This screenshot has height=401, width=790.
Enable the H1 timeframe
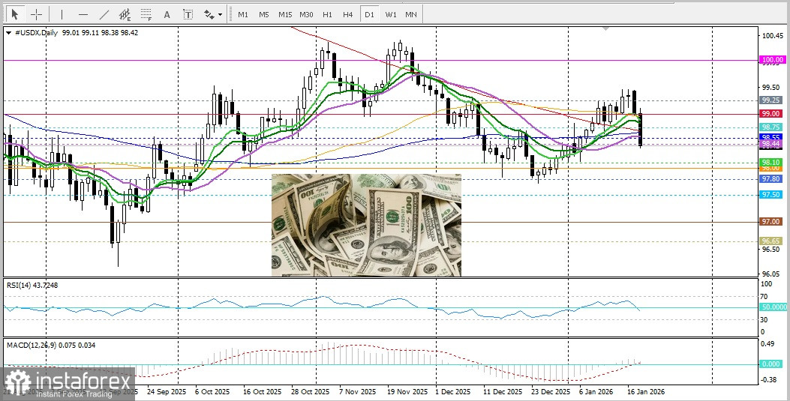(x=327, y=14)
